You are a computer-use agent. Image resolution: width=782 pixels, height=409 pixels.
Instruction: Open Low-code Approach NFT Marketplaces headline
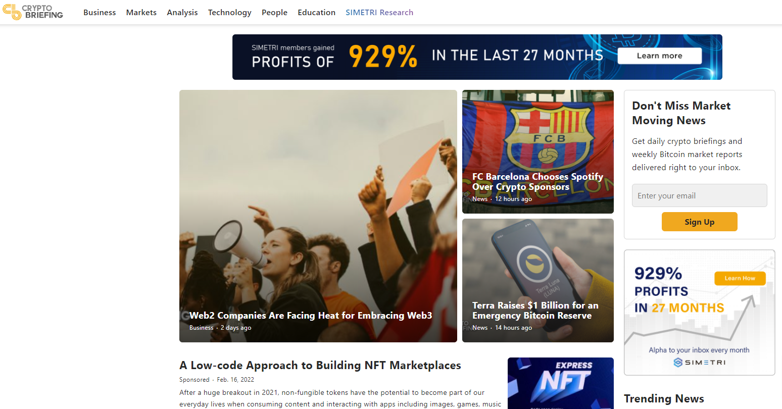pyautogui.click(x=320, y=365)
